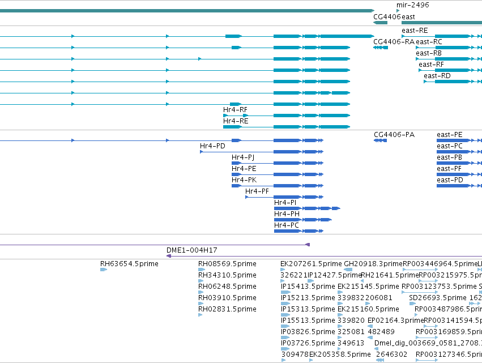This screenshot has width=482, height=363.
Task: Click the 482489 feature label
Action: pyautogui.click(x=381, y=332)
